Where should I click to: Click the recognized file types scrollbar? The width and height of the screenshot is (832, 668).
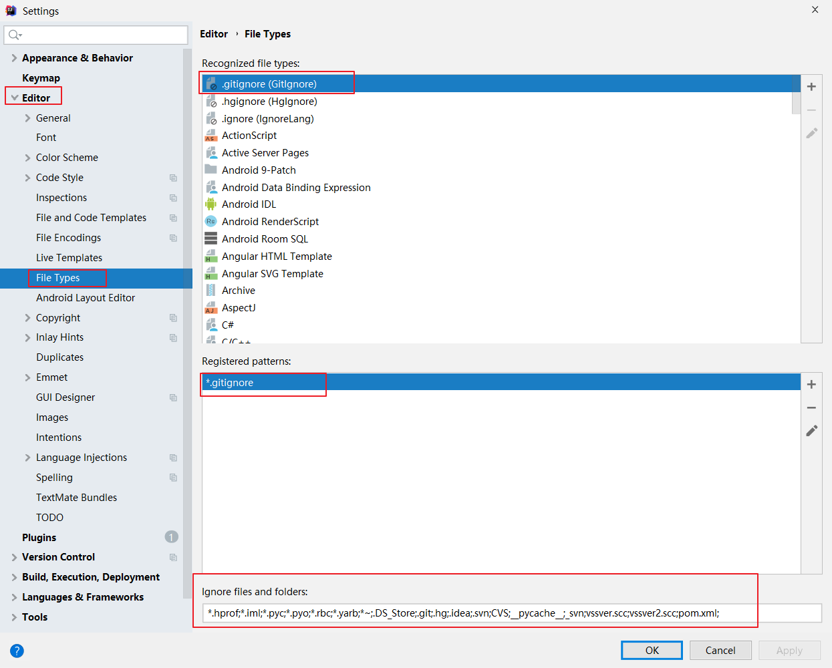click(796, 94)
